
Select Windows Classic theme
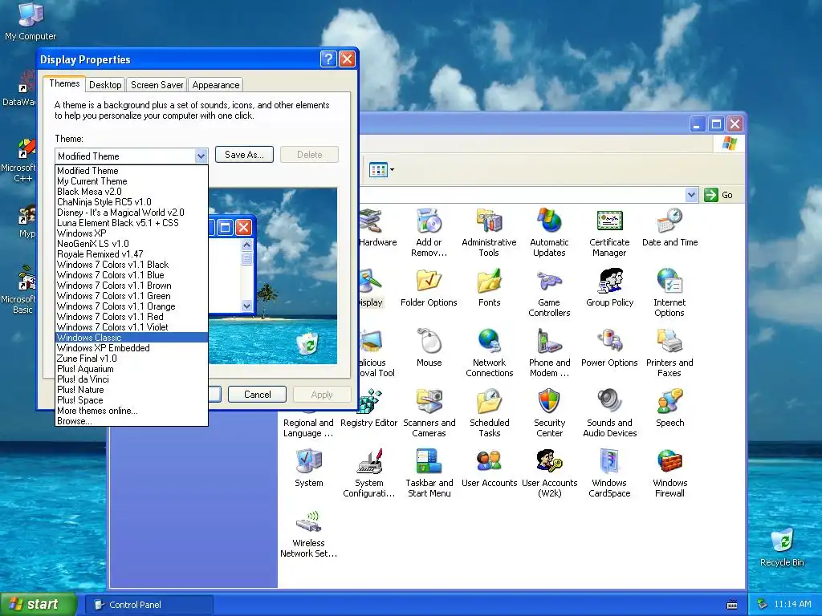click(x=132, y=338)
